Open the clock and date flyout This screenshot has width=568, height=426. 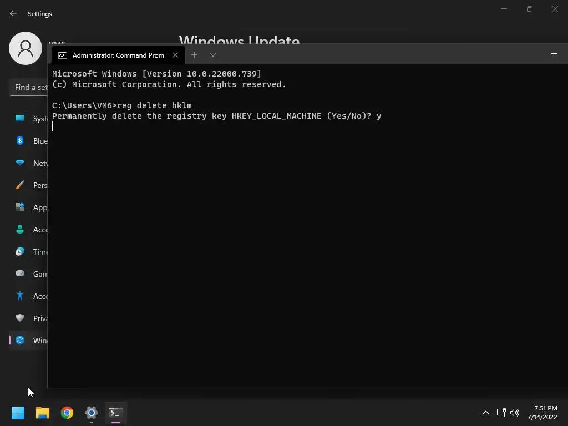[x=542, y=413]
